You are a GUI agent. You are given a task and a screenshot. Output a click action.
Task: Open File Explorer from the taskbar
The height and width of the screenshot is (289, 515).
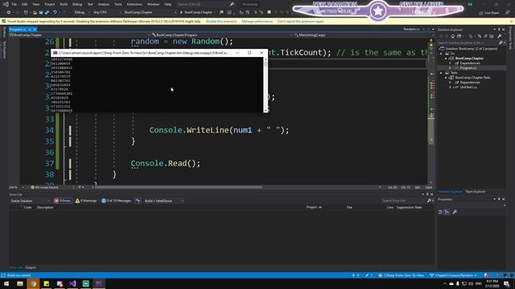(20, 283)
